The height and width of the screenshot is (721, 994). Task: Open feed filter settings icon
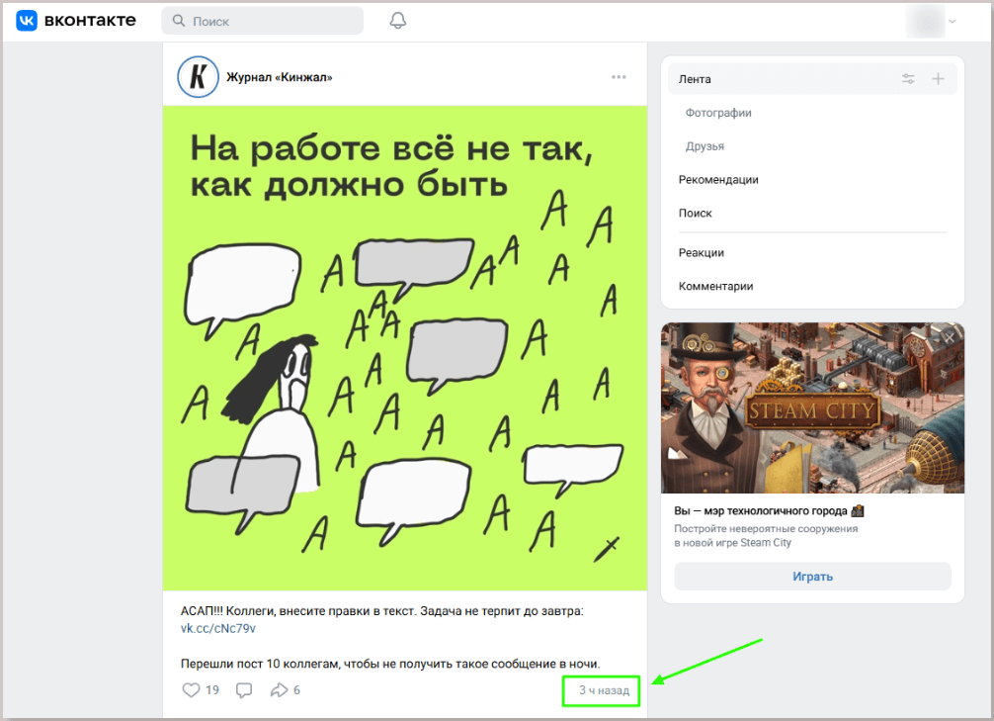click(x=908, y=79)
